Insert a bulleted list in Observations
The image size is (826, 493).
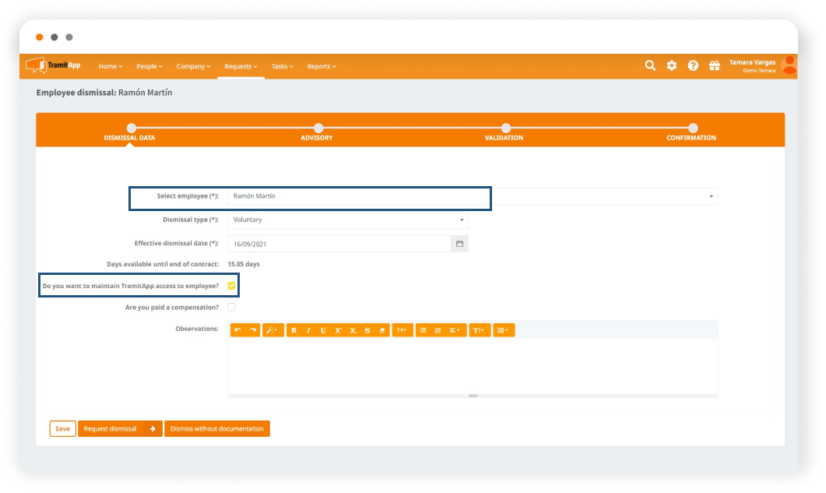point(423,330)
